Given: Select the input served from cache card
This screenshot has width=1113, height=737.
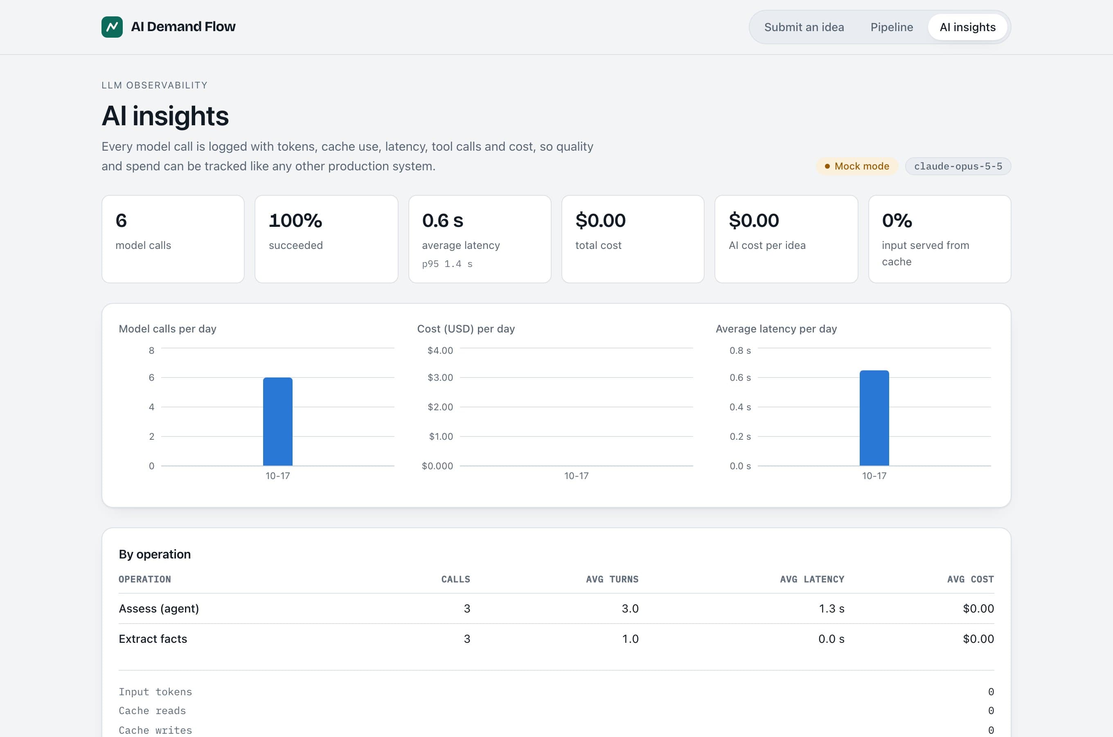Looking at the screenshot, I should click(939, 239).
